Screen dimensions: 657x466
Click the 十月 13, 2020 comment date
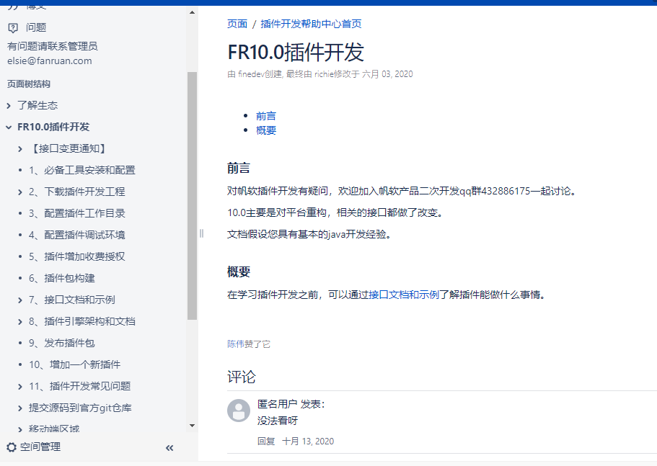tap(308, 442)
